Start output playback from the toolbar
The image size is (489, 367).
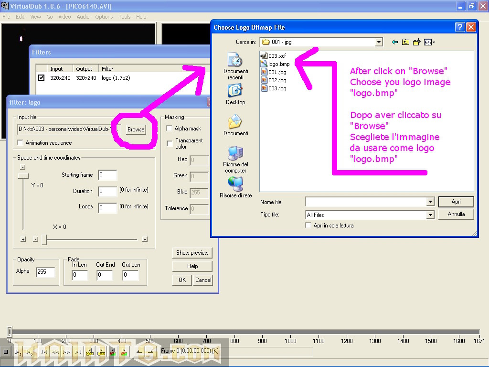(x=29, y=352)
